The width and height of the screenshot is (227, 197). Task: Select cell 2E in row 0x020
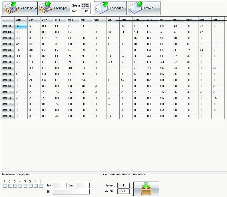click(x=60, y=38)
